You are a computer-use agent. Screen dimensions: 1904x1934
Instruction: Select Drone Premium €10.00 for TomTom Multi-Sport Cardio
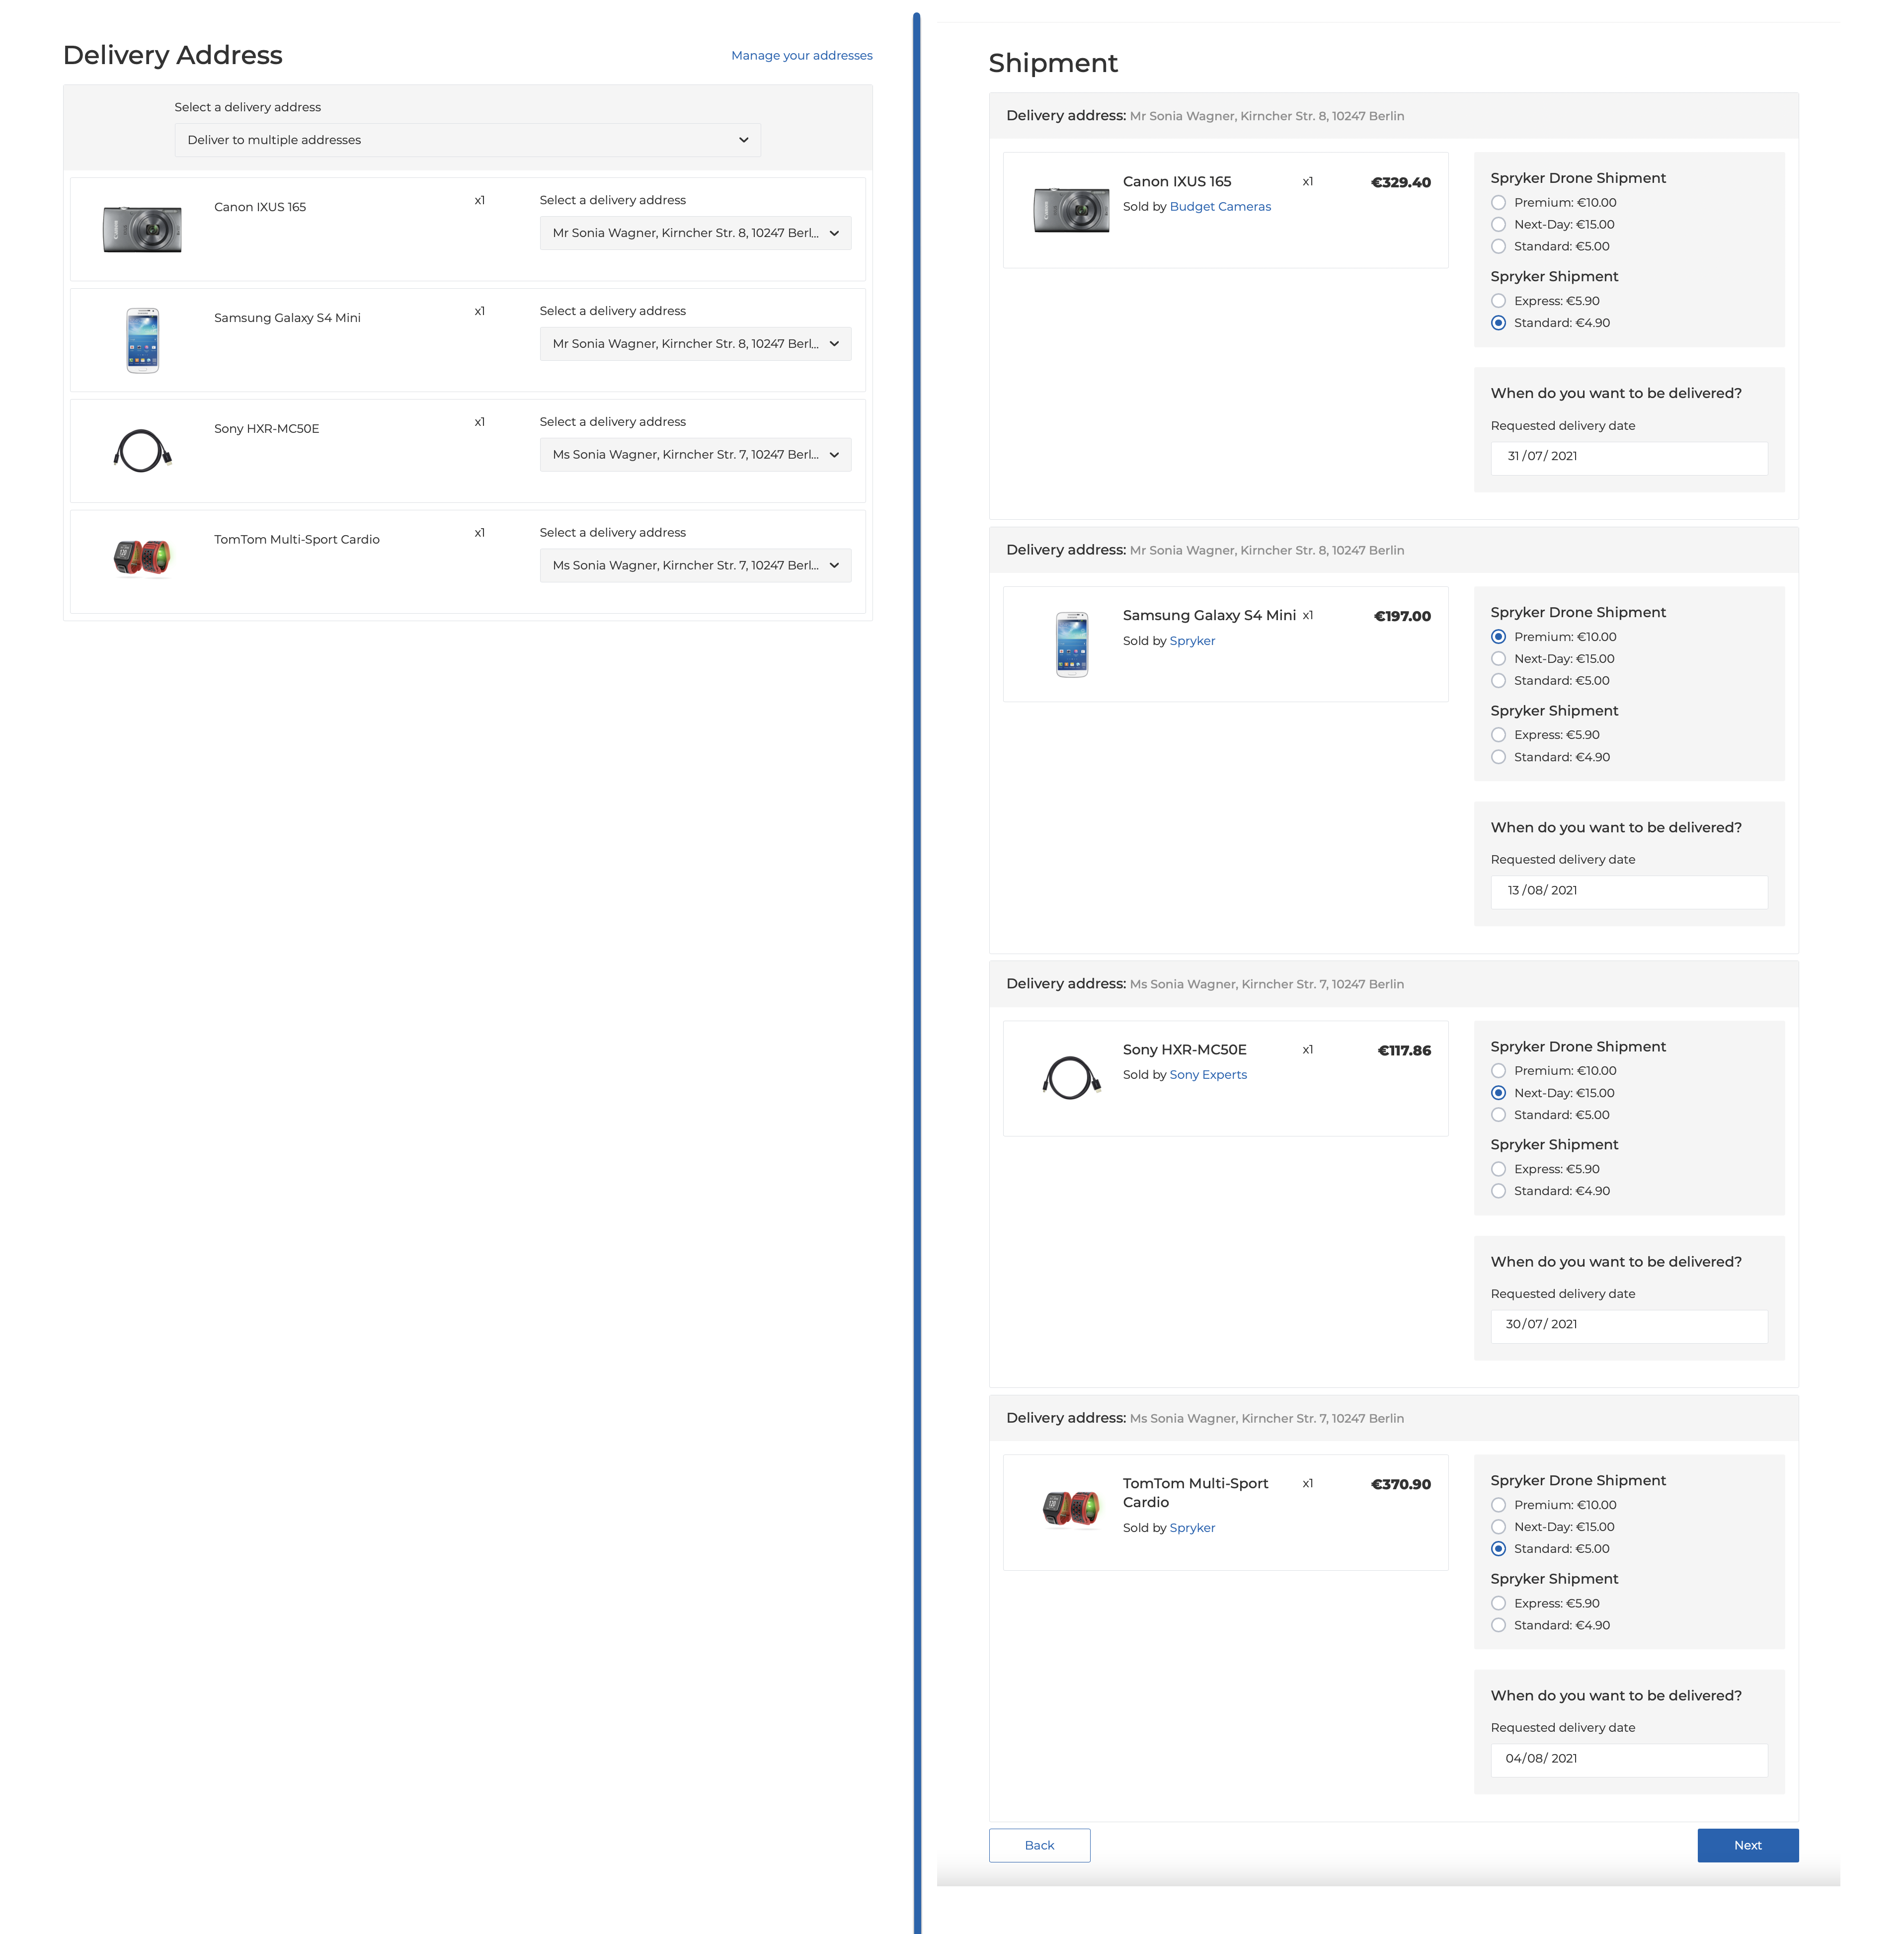point(1498,1505)
